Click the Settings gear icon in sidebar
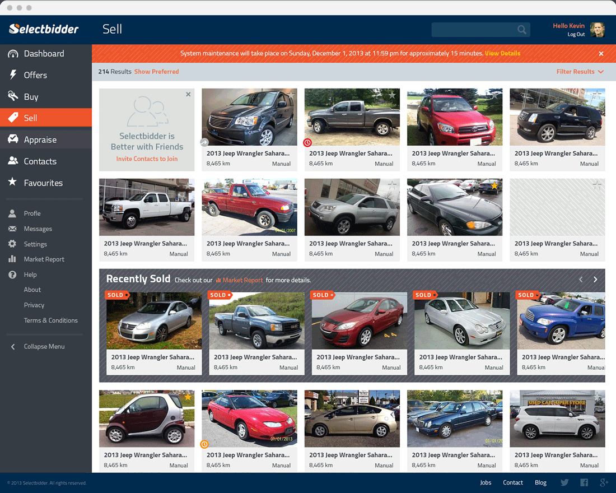 pyautogui.click(x=12, y=244)
